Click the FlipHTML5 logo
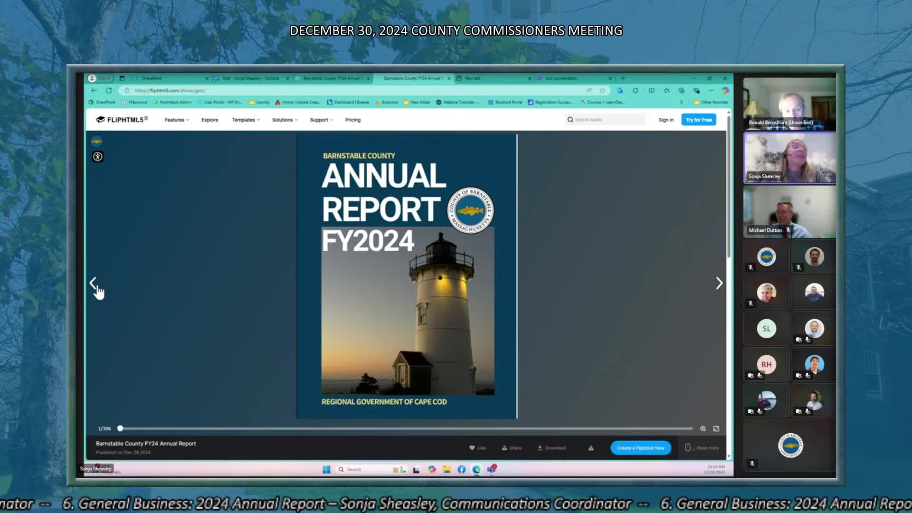This screenshot has width=912, height=513. point(122,120)
